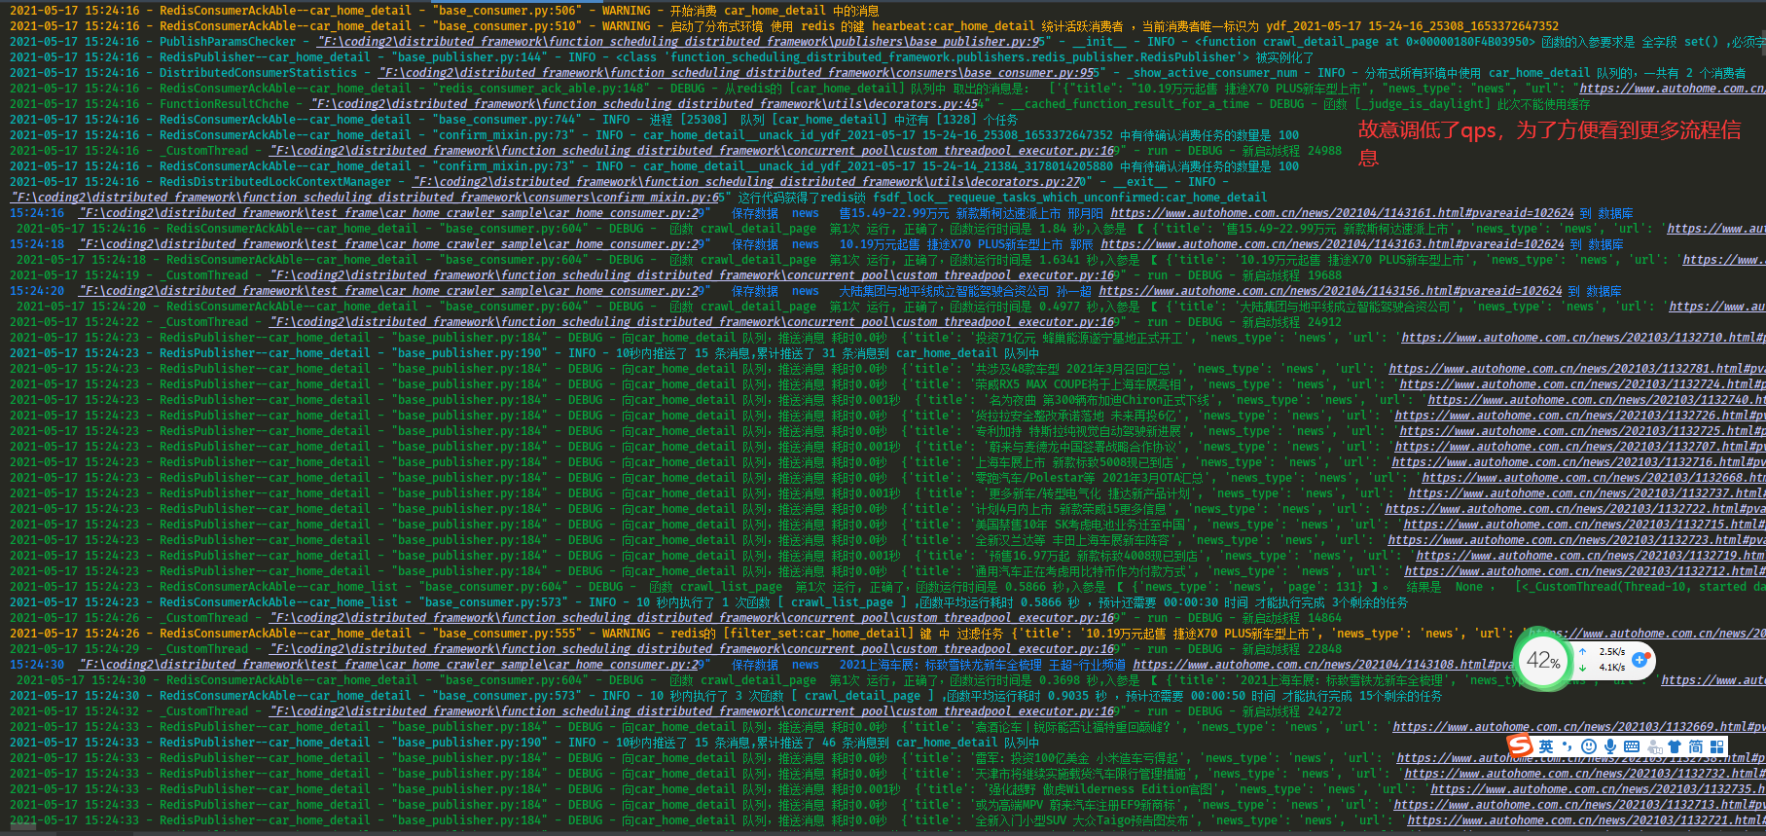Open autohome news URL 1132716.html
Image resolution: width=1766 pixels, height=836 pixels.
pos(1578,462)
